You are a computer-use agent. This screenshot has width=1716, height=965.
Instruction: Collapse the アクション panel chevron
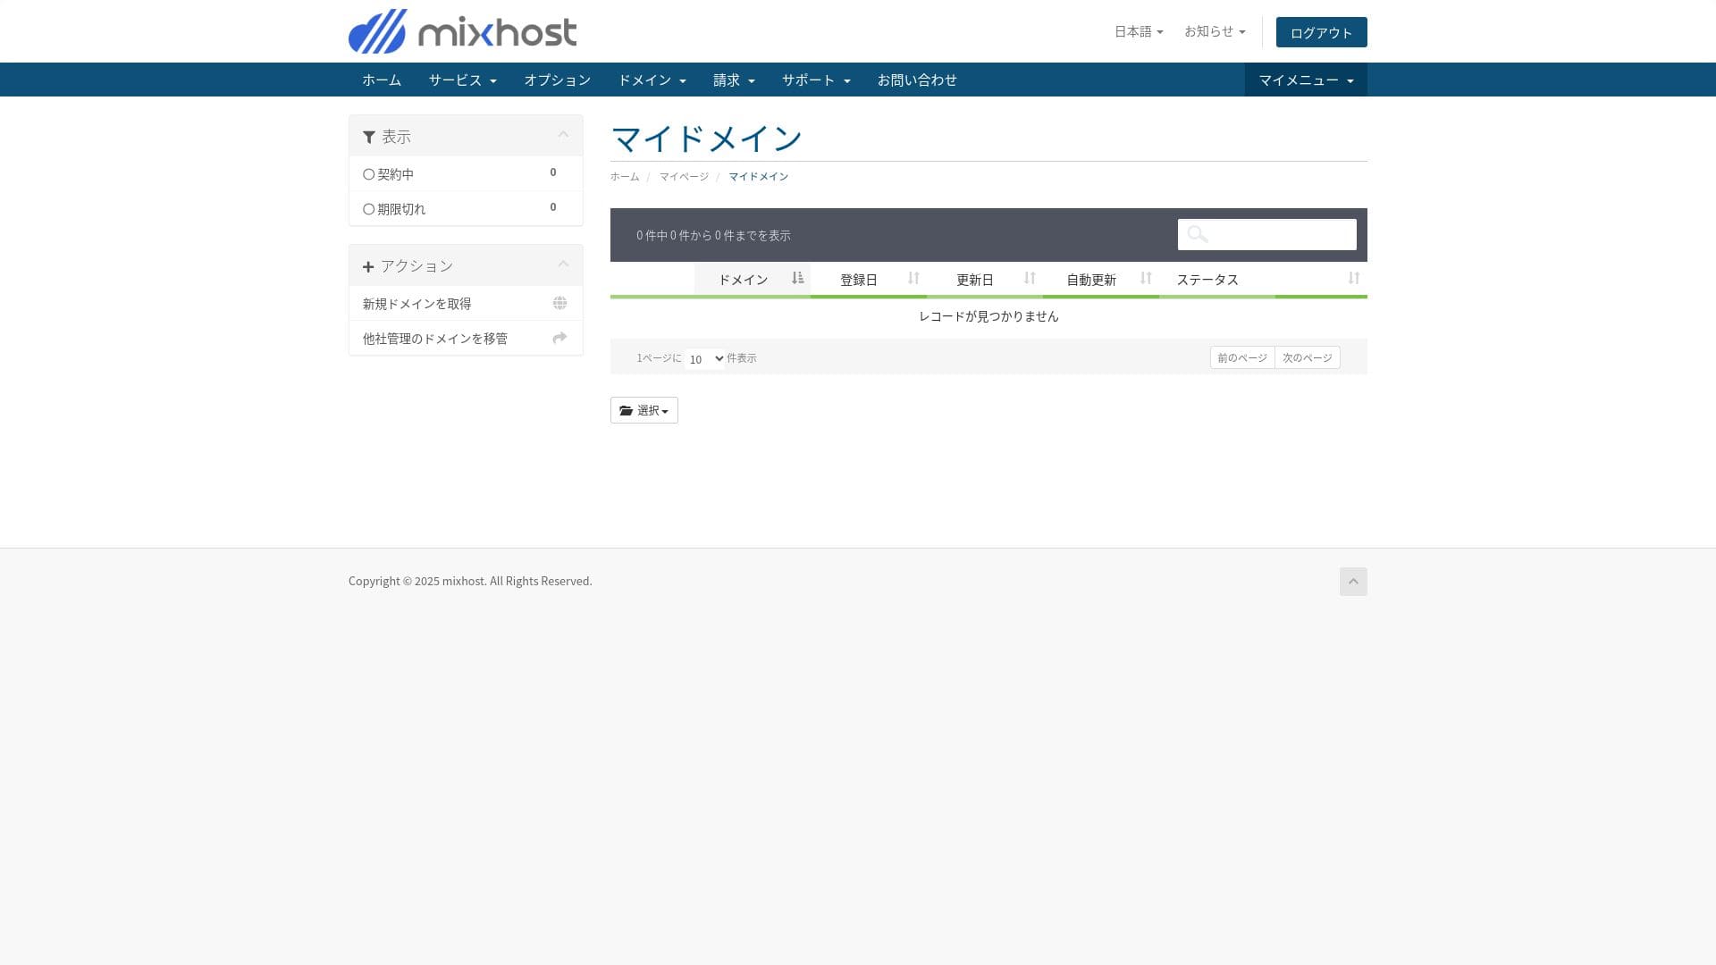coord(563,264)
